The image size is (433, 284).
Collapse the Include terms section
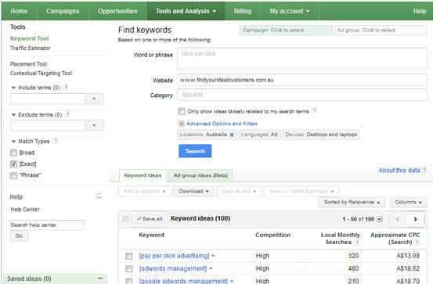click(x=13, y=88)
